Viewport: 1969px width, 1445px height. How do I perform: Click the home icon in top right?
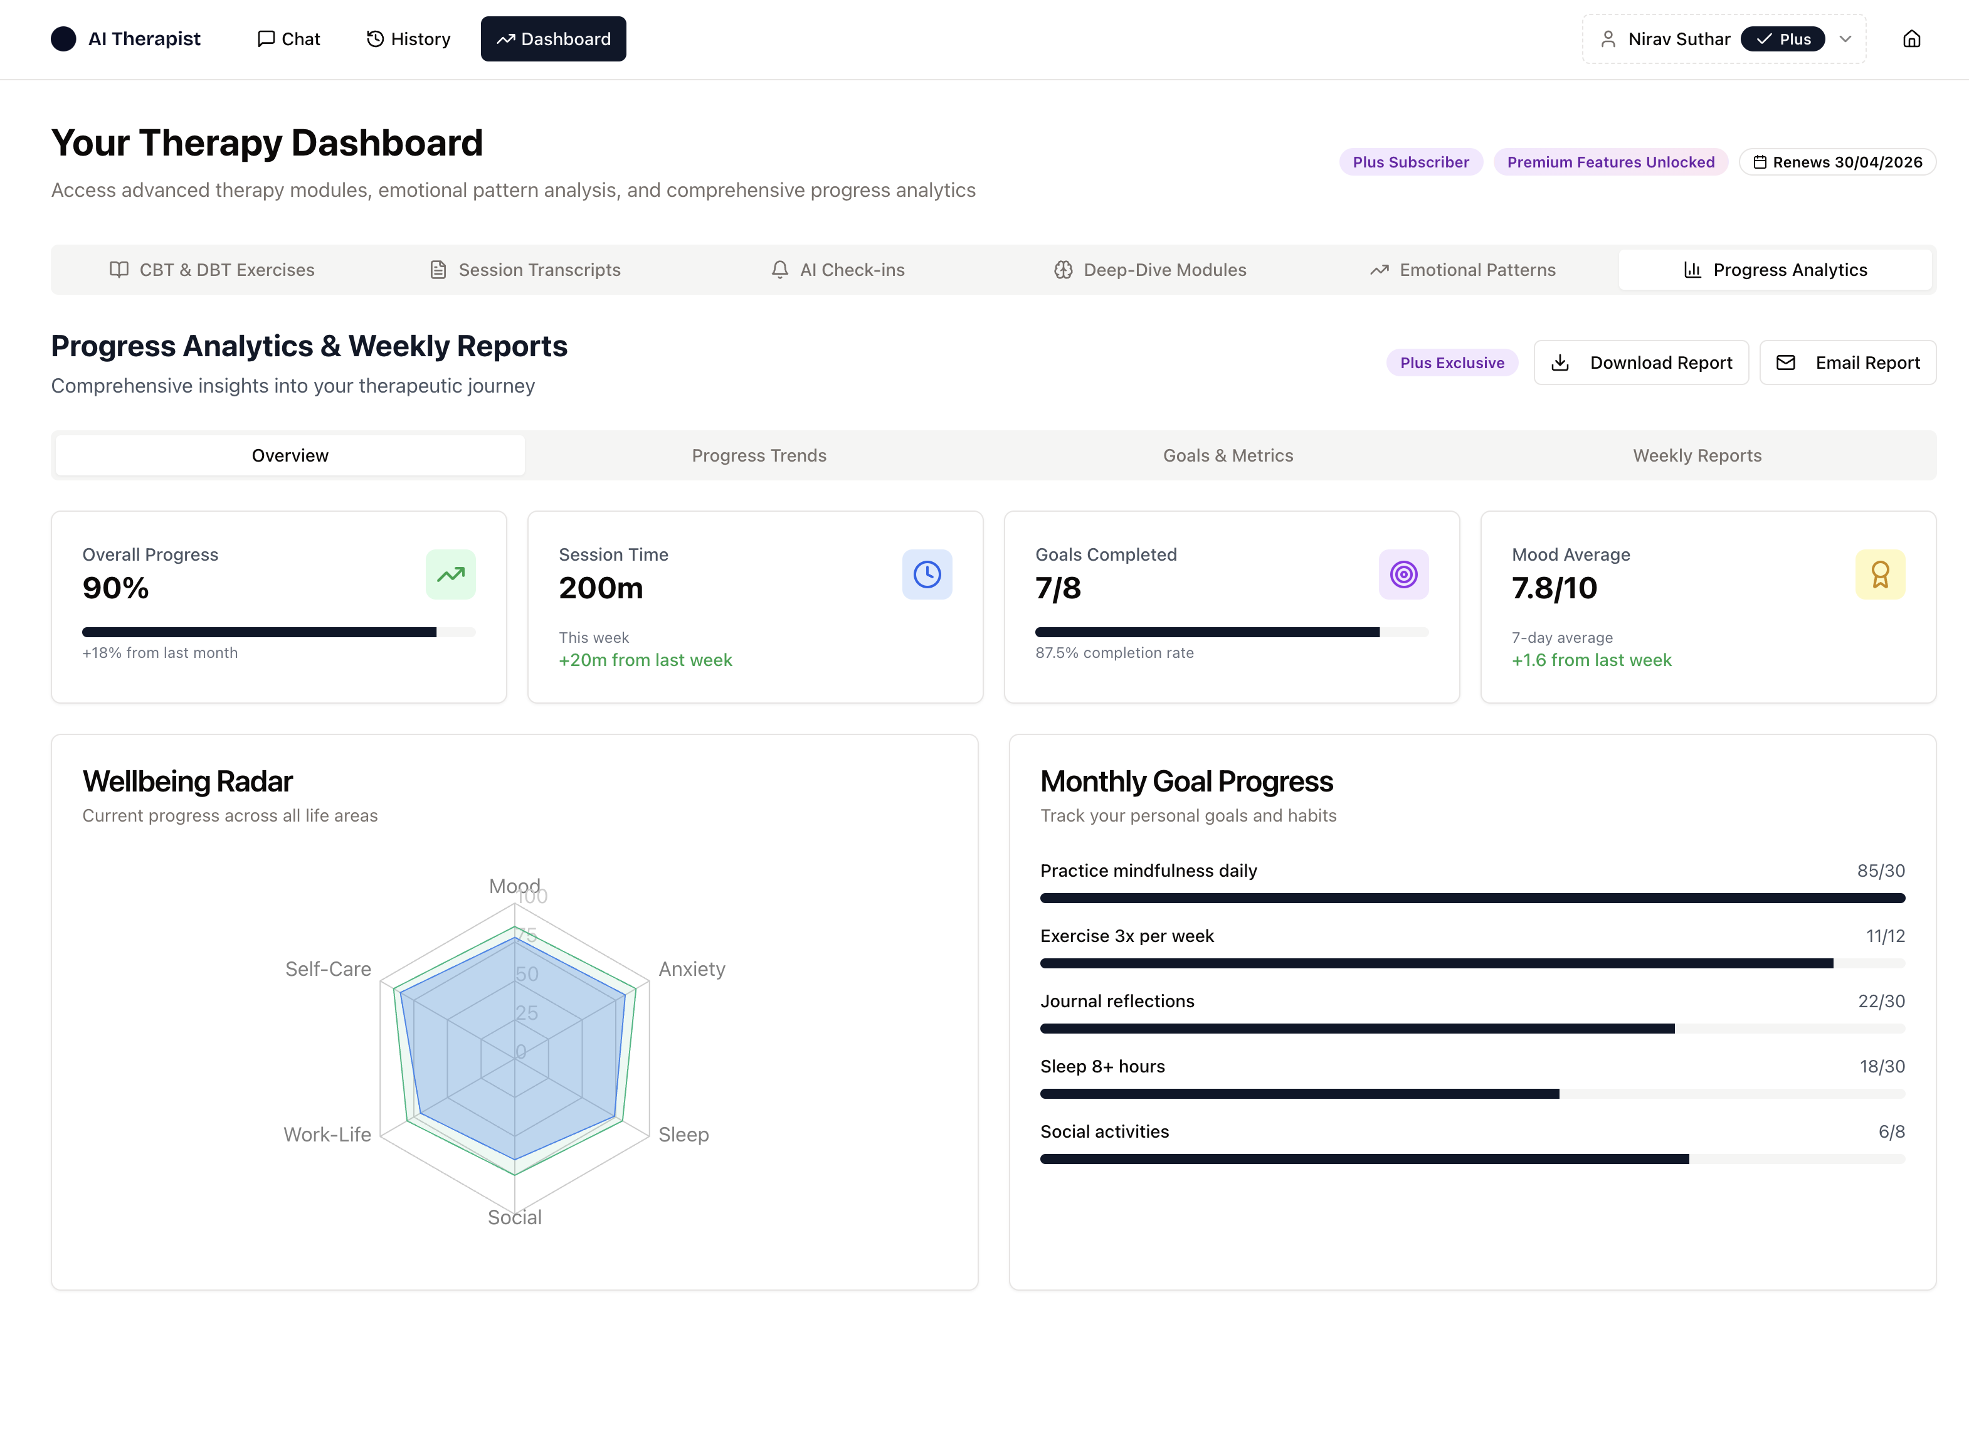(x=1911, y=38)
